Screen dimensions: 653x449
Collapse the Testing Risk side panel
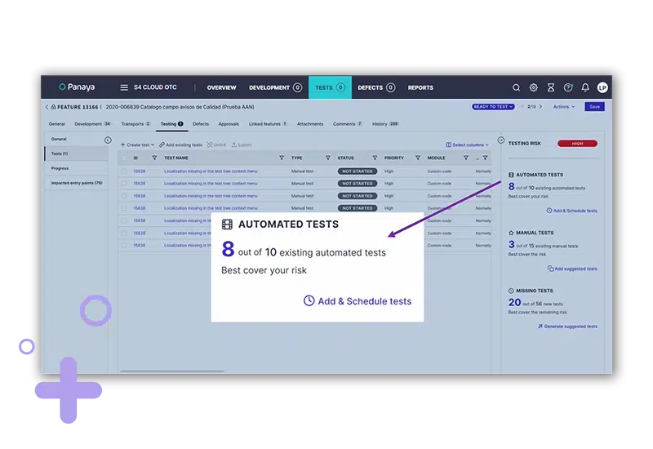point(501,140)
